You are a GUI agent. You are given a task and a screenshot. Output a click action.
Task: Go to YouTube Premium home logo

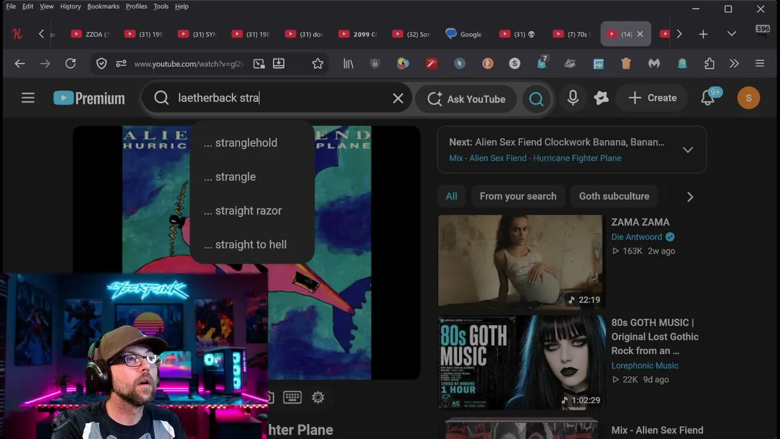click(x=89, y=98)
